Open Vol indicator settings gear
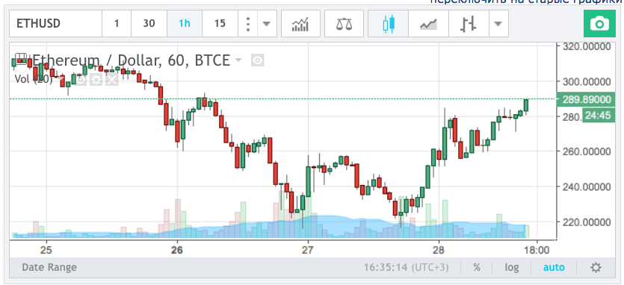 [x=96, y=80]
